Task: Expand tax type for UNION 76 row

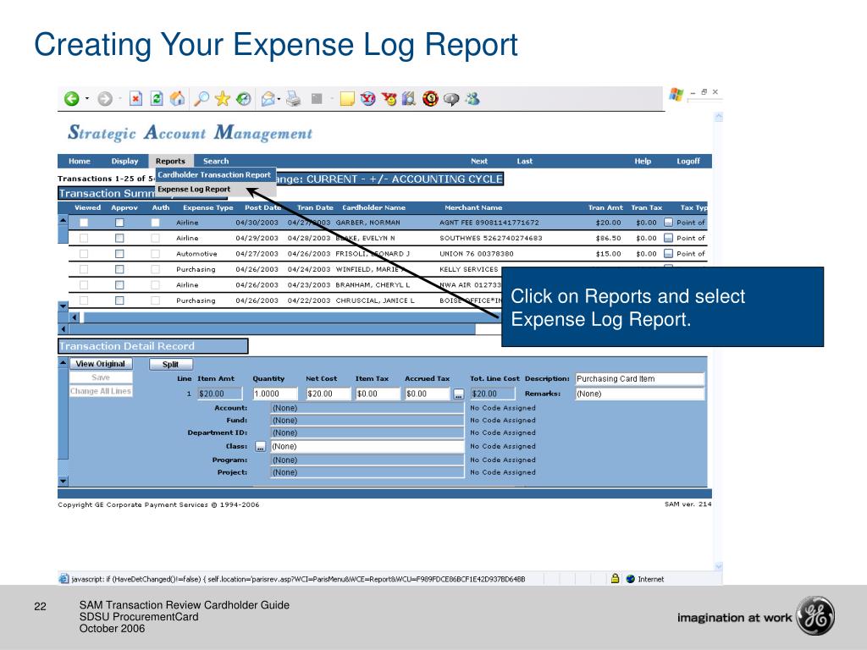Action: tap(669, 254)
